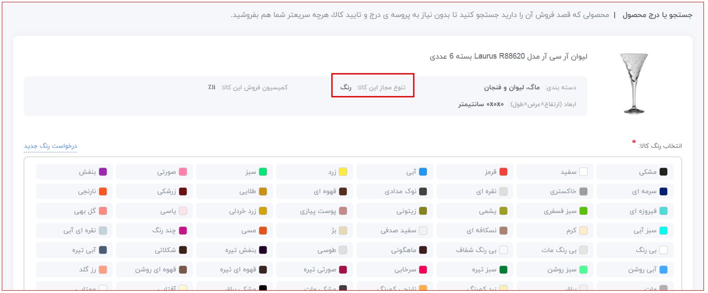Choose the 'آبی روشن' light blue option
The width and height of the screenshot is (708, 293).
635,270
